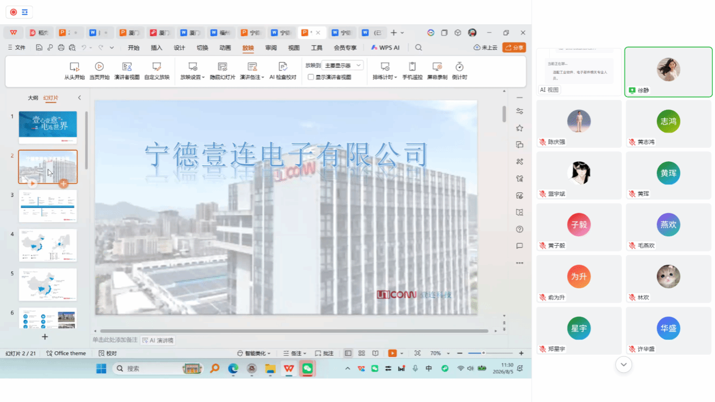Open the 放映到 主要显示器 dropdown
This screenshot has width=715, height=402.
tap(342, 65)
